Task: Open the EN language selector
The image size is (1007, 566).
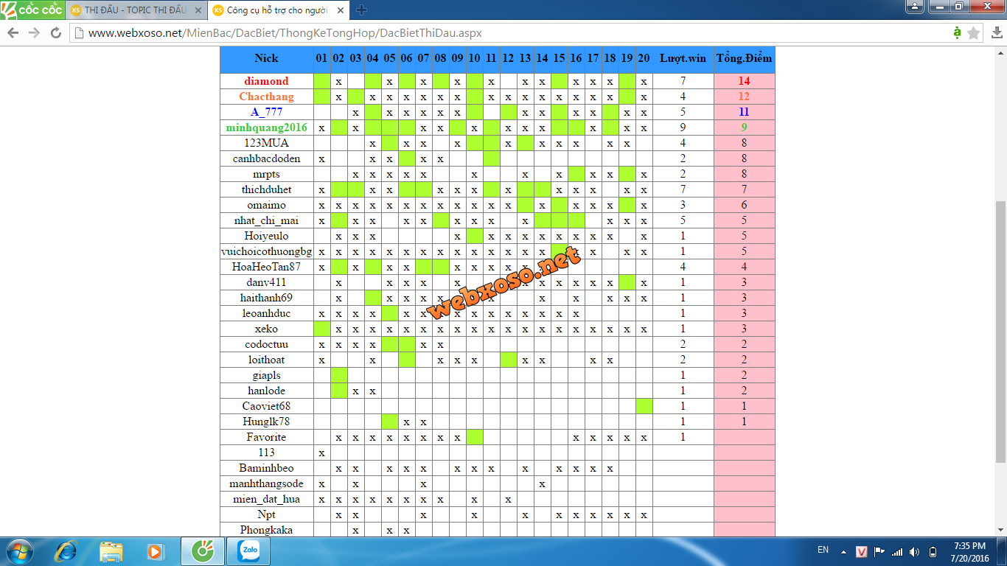Action: click(823, 550)
